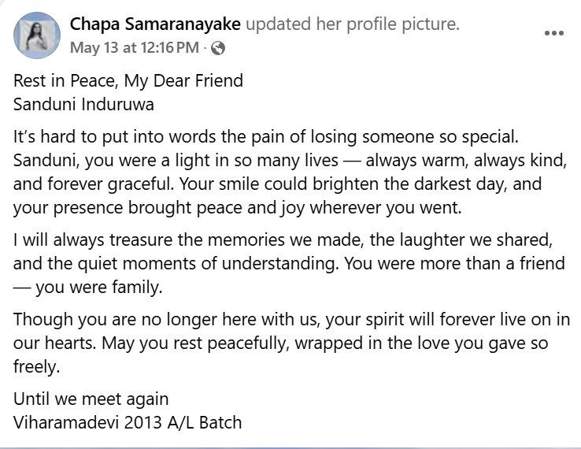Click the '— you were family.' line
The width and height of the screenshot is (581, 449).
coord(88,288)
